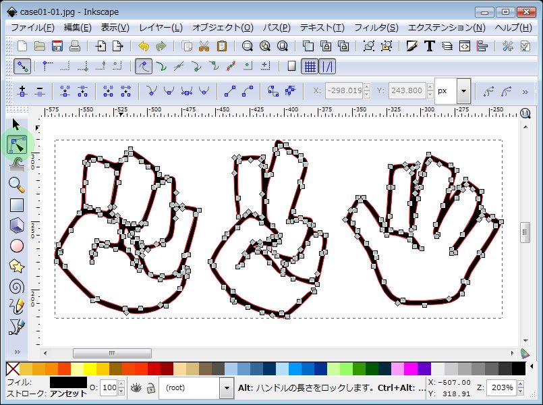This screenshot has height=405, width=543.
Task: Select the Zoom magnifier tool
Action: 17,184
